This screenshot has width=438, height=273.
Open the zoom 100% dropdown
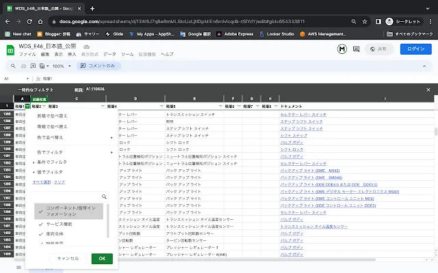tap(62, 66)
